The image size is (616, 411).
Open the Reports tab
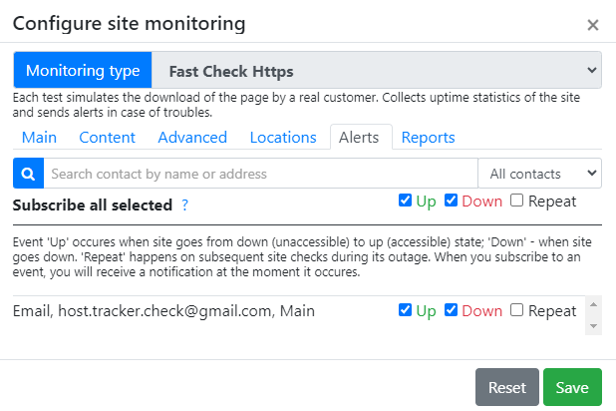click(429, 138)
